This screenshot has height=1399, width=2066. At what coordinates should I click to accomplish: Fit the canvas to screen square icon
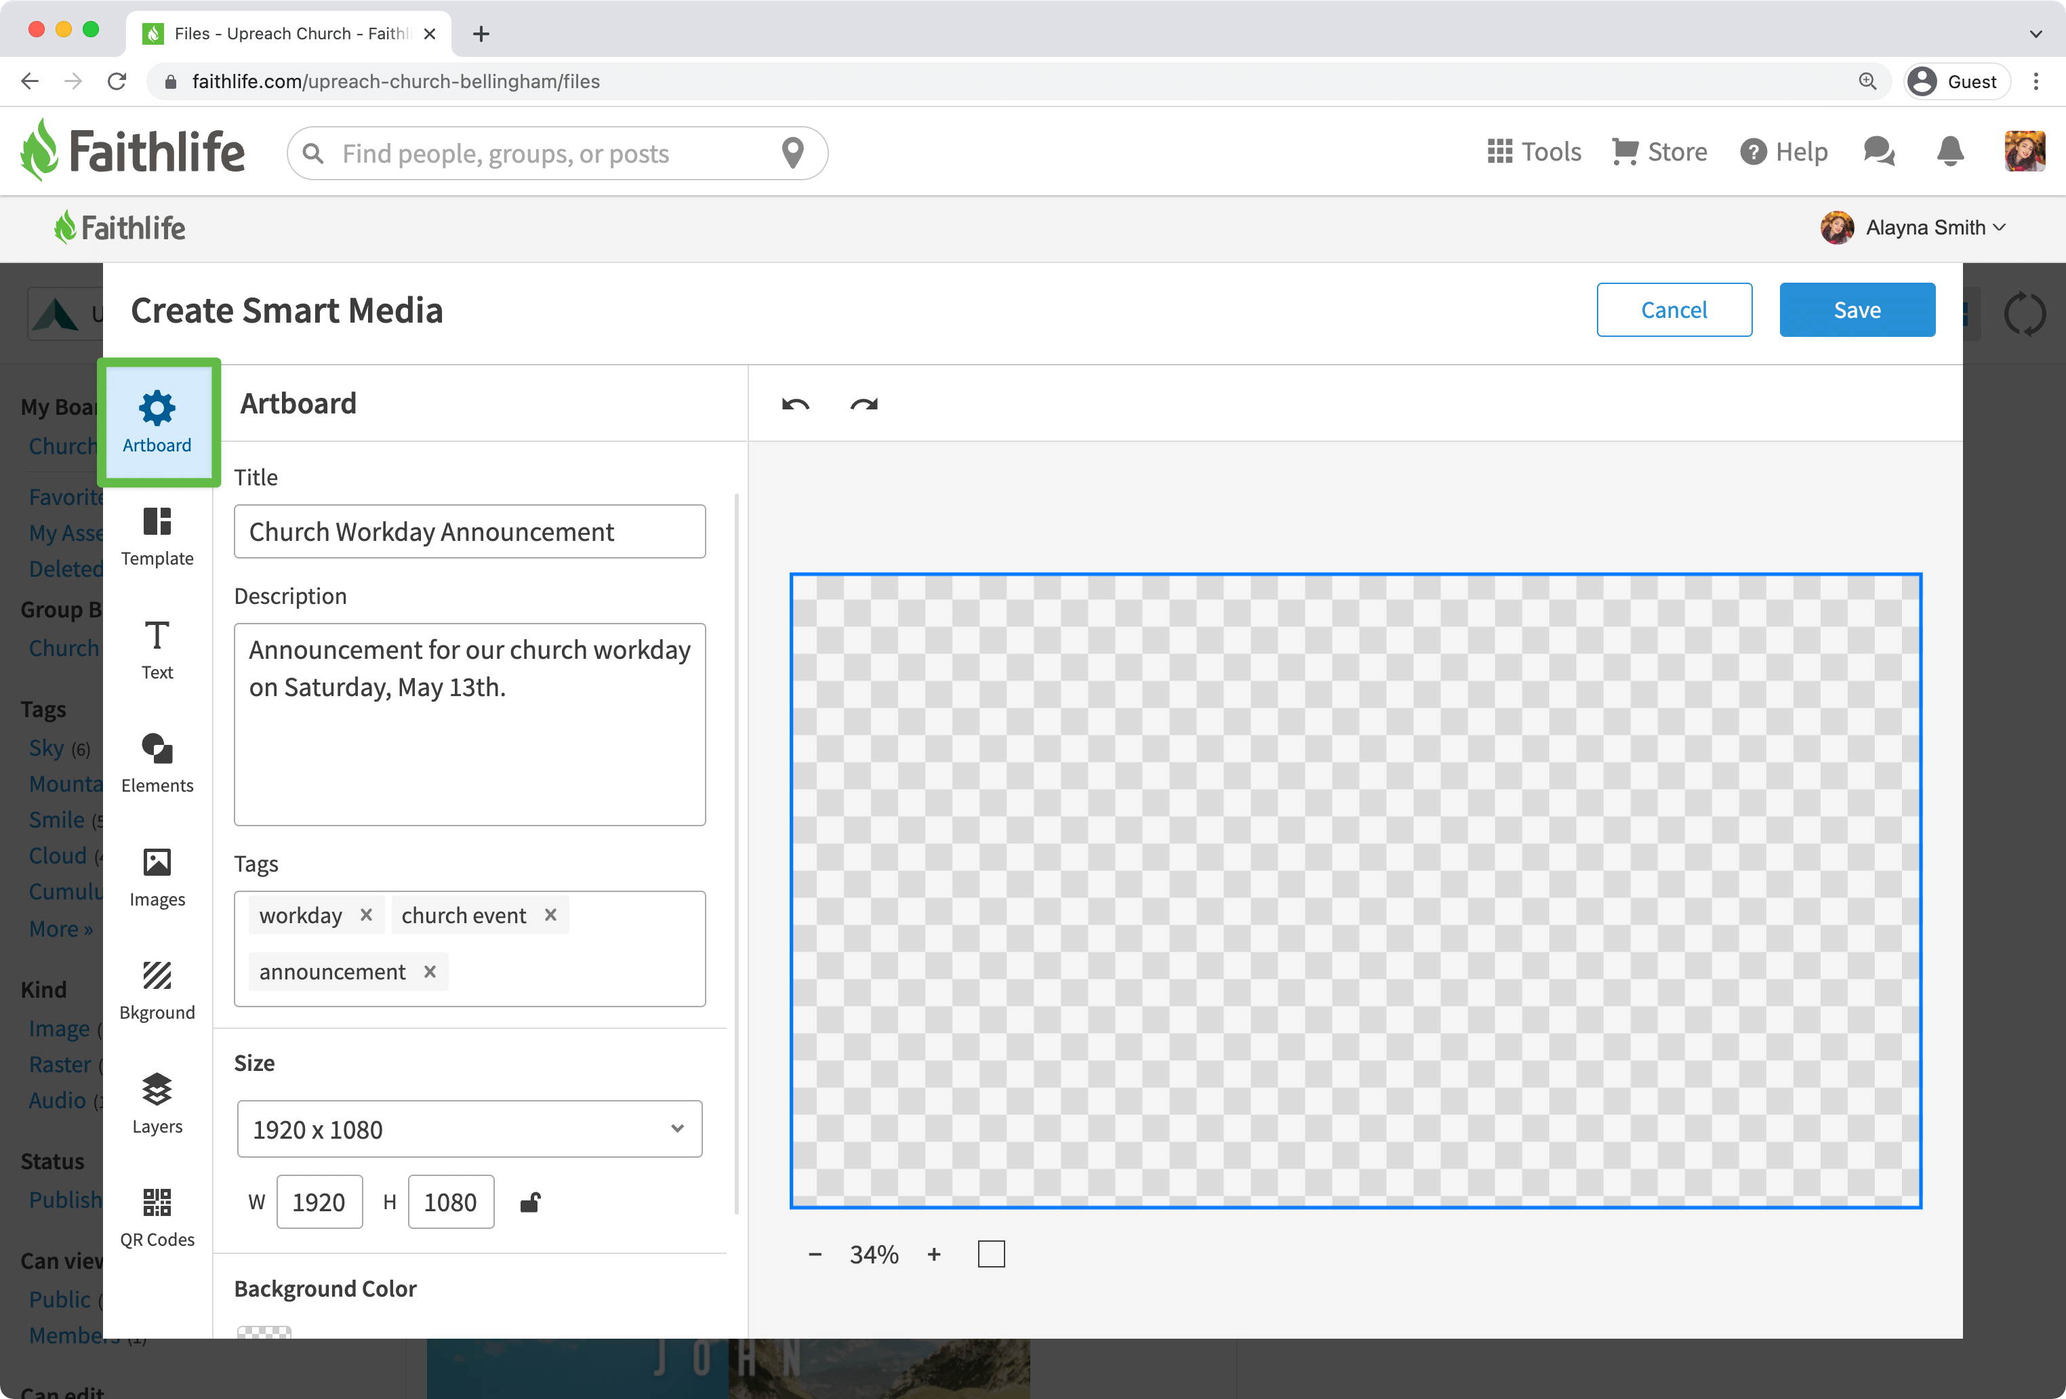[x=991, y=1254]
